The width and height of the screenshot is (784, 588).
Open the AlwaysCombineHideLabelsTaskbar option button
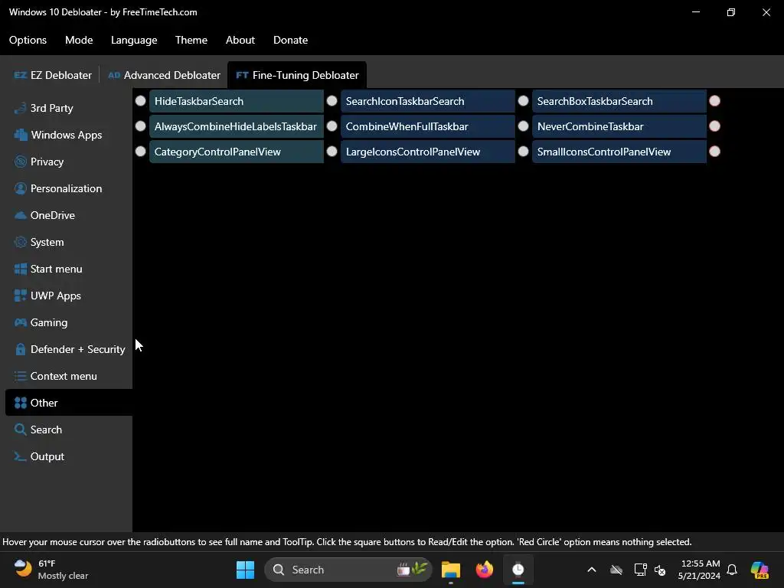[x=237, y=126]
